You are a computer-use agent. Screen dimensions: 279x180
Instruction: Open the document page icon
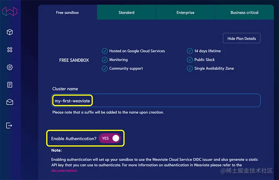pyautogui.click(x=10, y=85)
